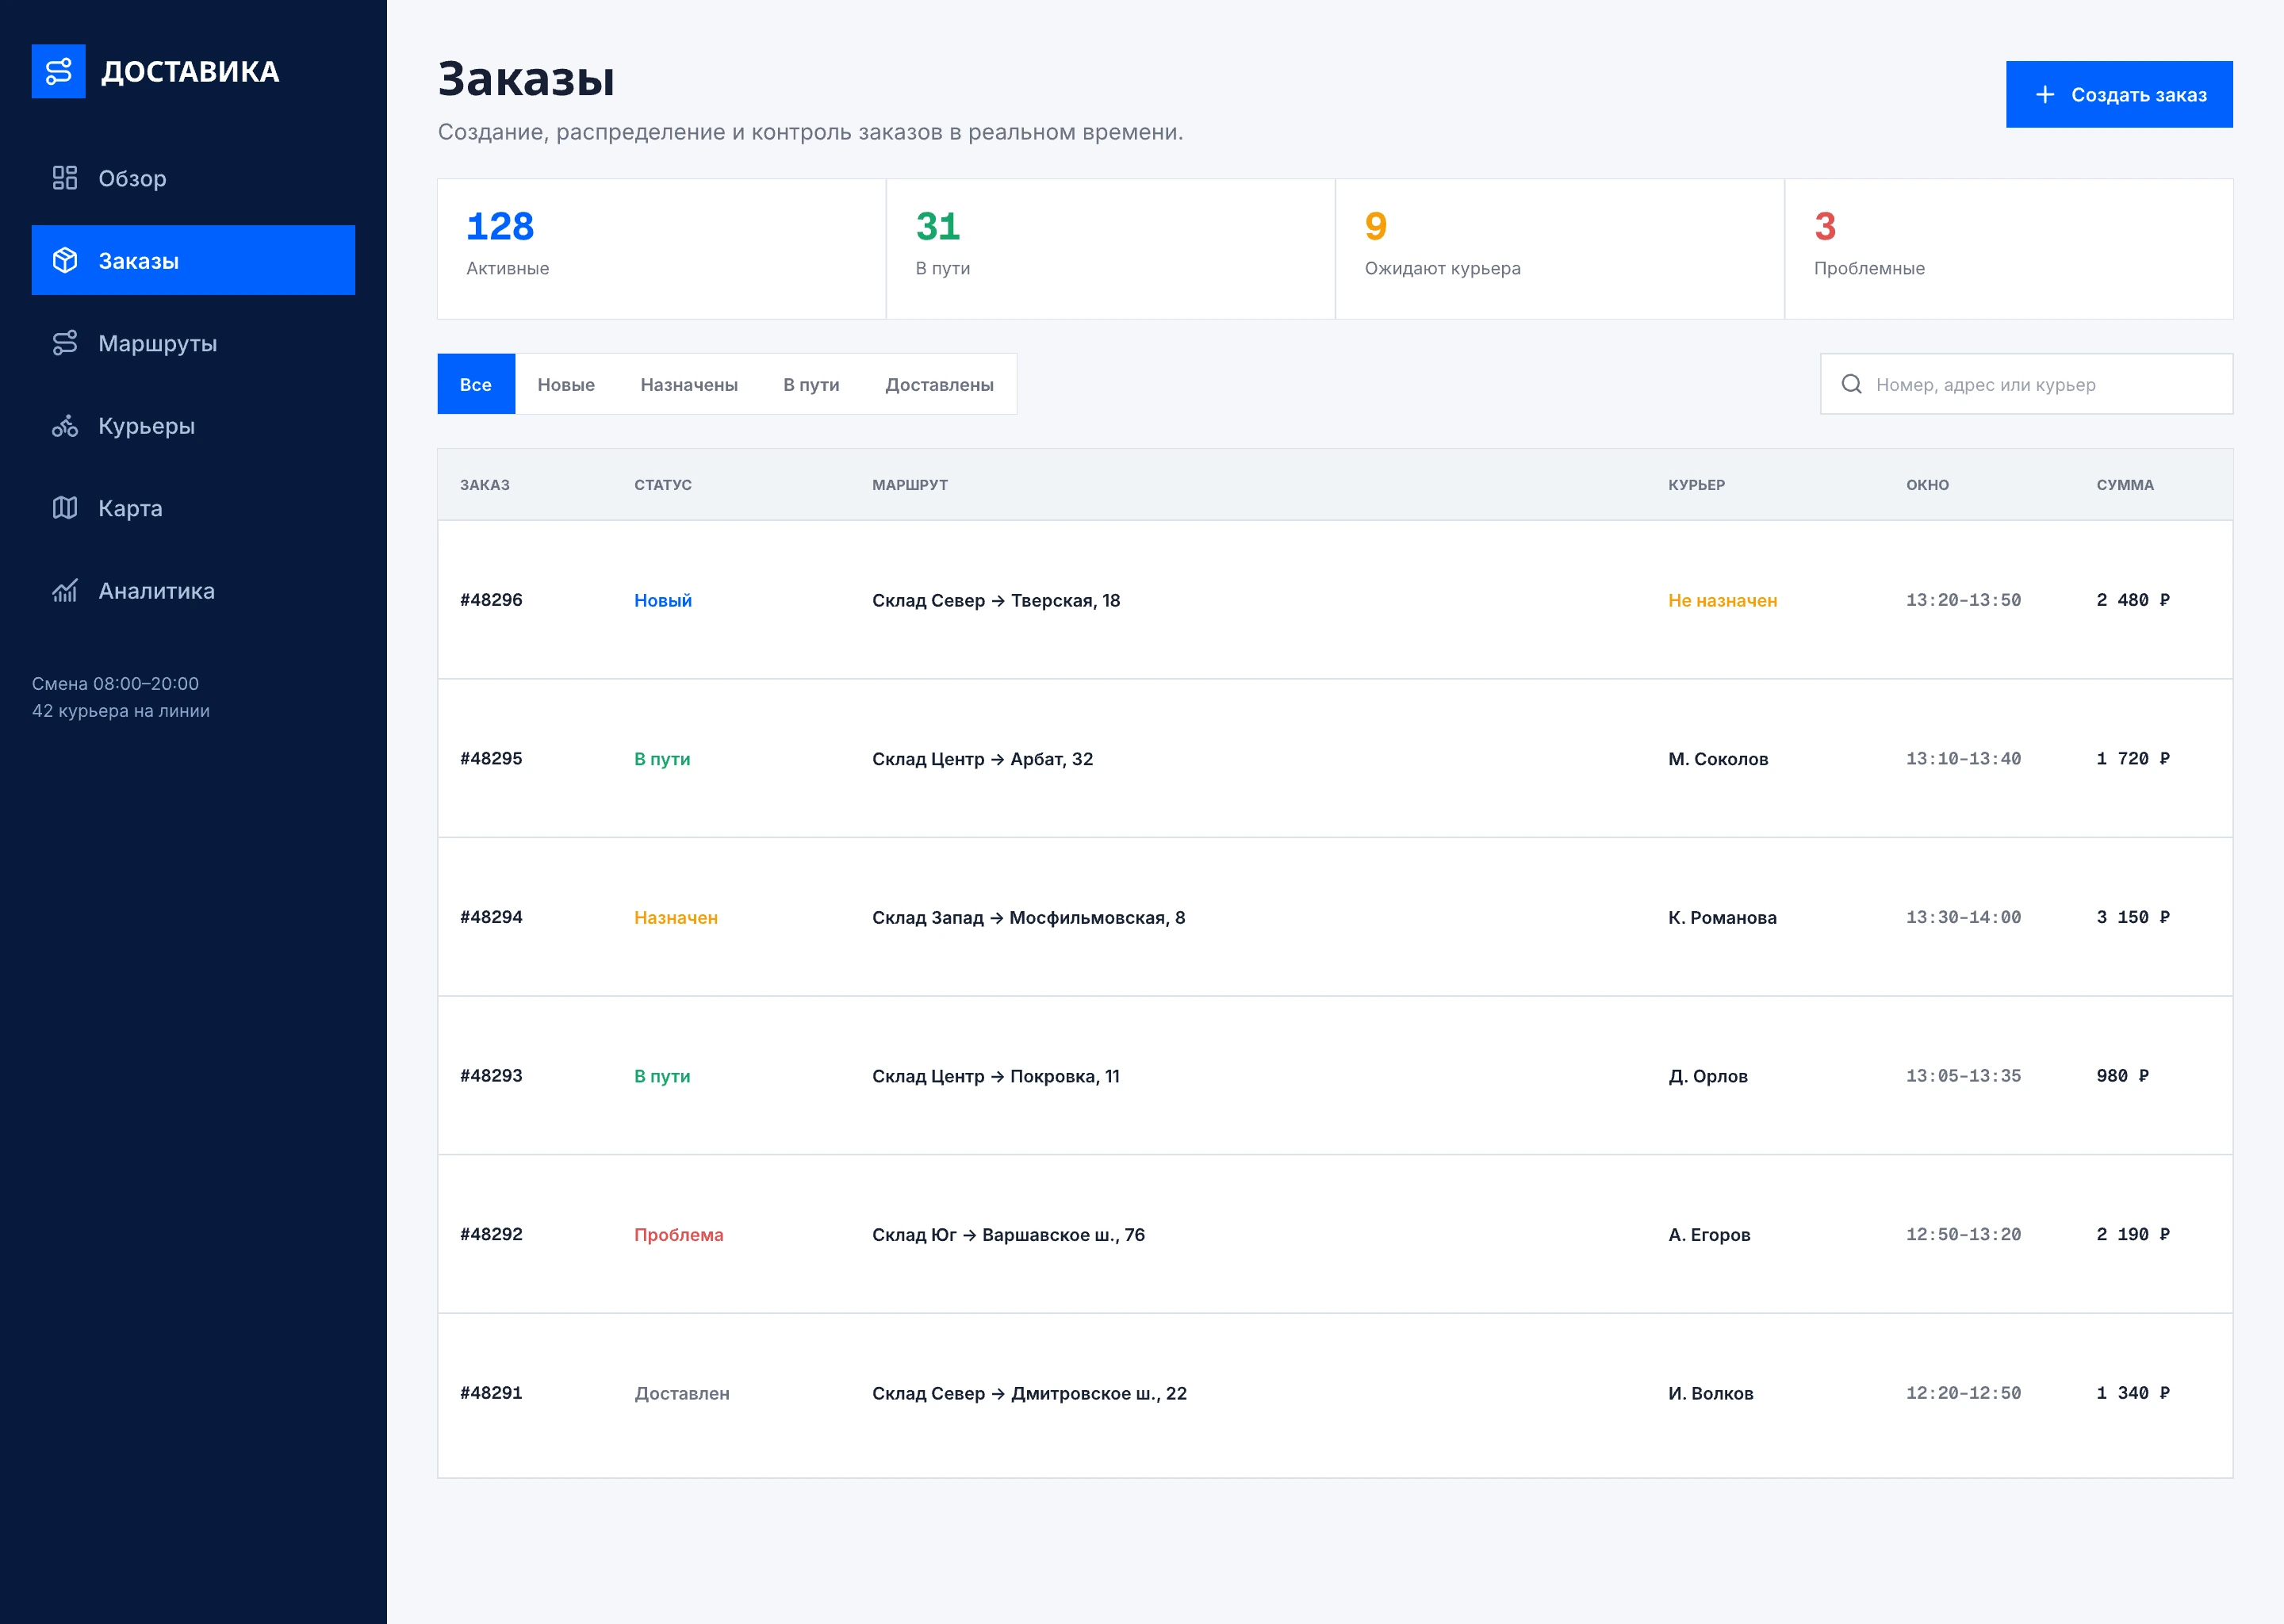
Task: Click the Проблема status label
Action: click(x=679, y=1234)
